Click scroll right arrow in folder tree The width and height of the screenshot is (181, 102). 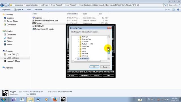pyautogui.click(x=106, y=61)
